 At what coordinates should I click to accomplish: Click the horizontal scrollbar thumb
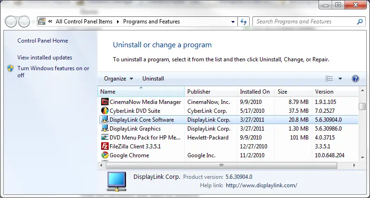[222, 166]
